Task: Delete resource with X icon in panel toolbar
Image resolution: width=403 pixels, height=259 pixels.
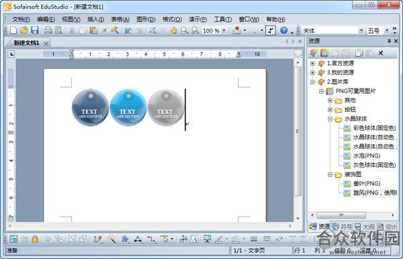Action: 381,53
